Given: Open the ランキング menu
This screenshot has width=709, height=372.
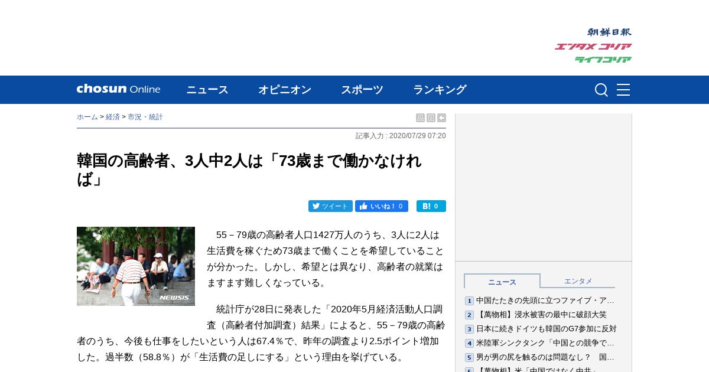Looking at the screenshot, I should click(440, 90).
